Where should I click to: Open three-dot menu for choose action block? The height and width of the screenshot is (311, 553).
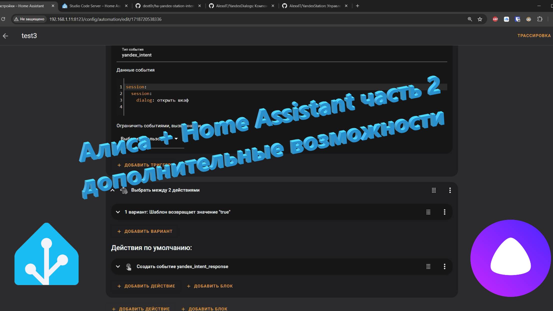pyautogui.click(x=450, y=190)
